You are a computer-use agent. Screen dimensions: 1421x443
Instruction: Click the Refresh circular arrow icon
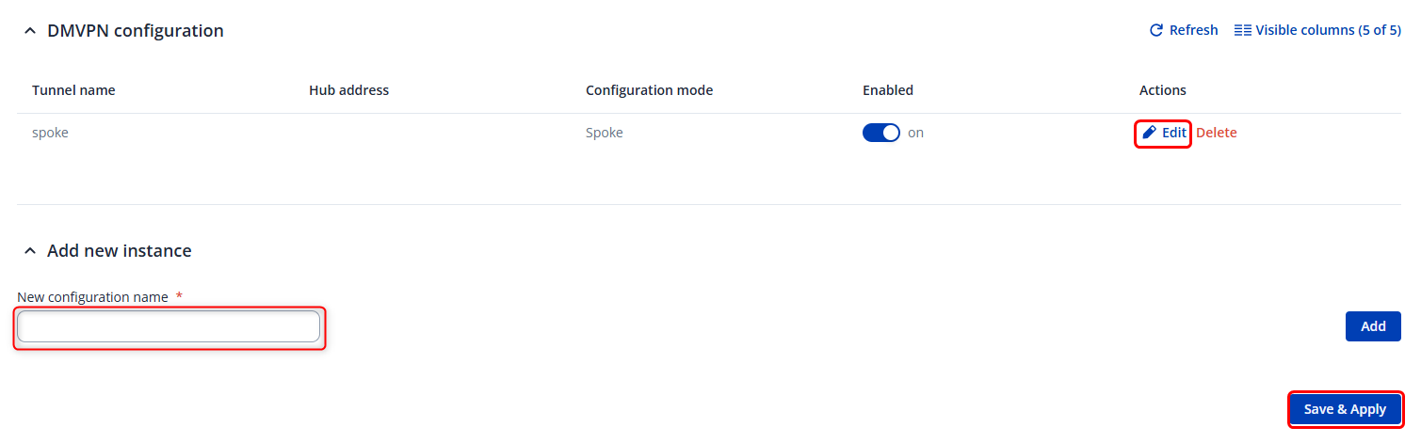pos(1156,31)
